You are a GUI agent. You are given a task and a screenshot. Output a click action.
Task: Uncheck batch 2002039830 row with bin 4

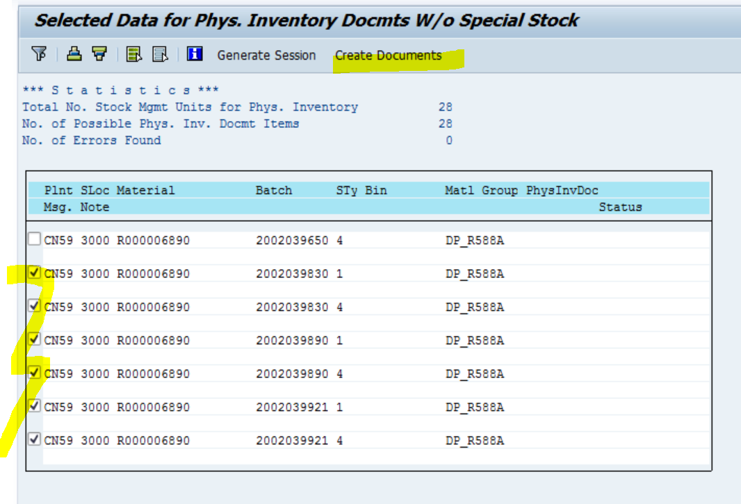(35, 307)
